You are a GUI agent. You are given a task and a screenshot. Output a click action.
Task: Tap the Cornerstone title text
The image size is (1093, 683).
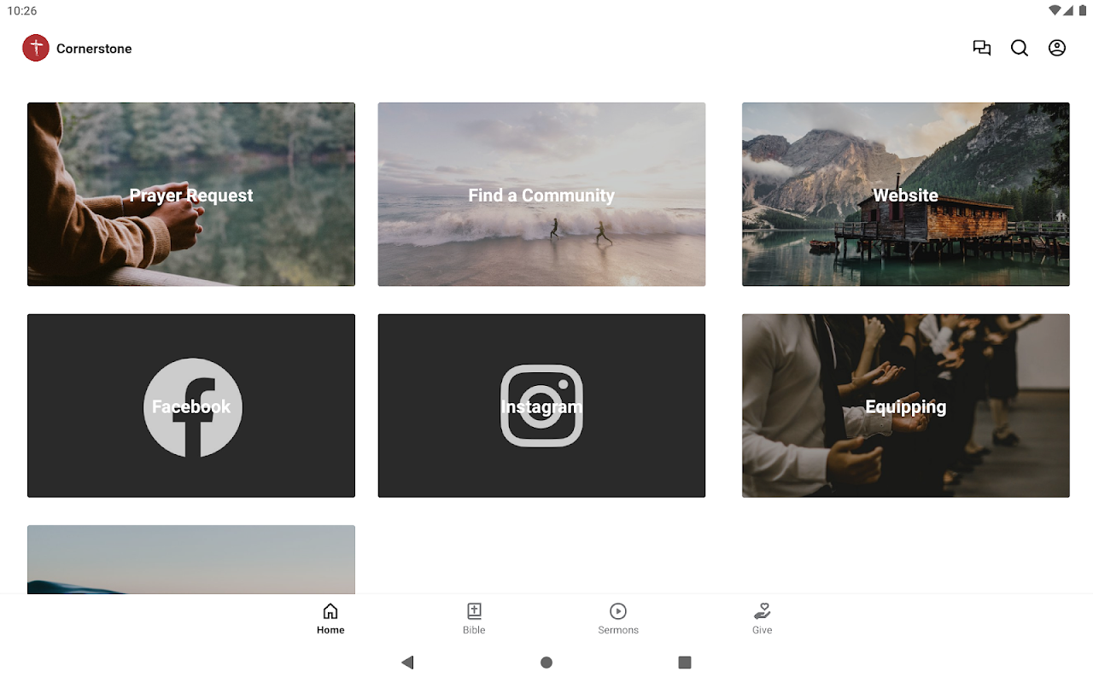[94, 49]
